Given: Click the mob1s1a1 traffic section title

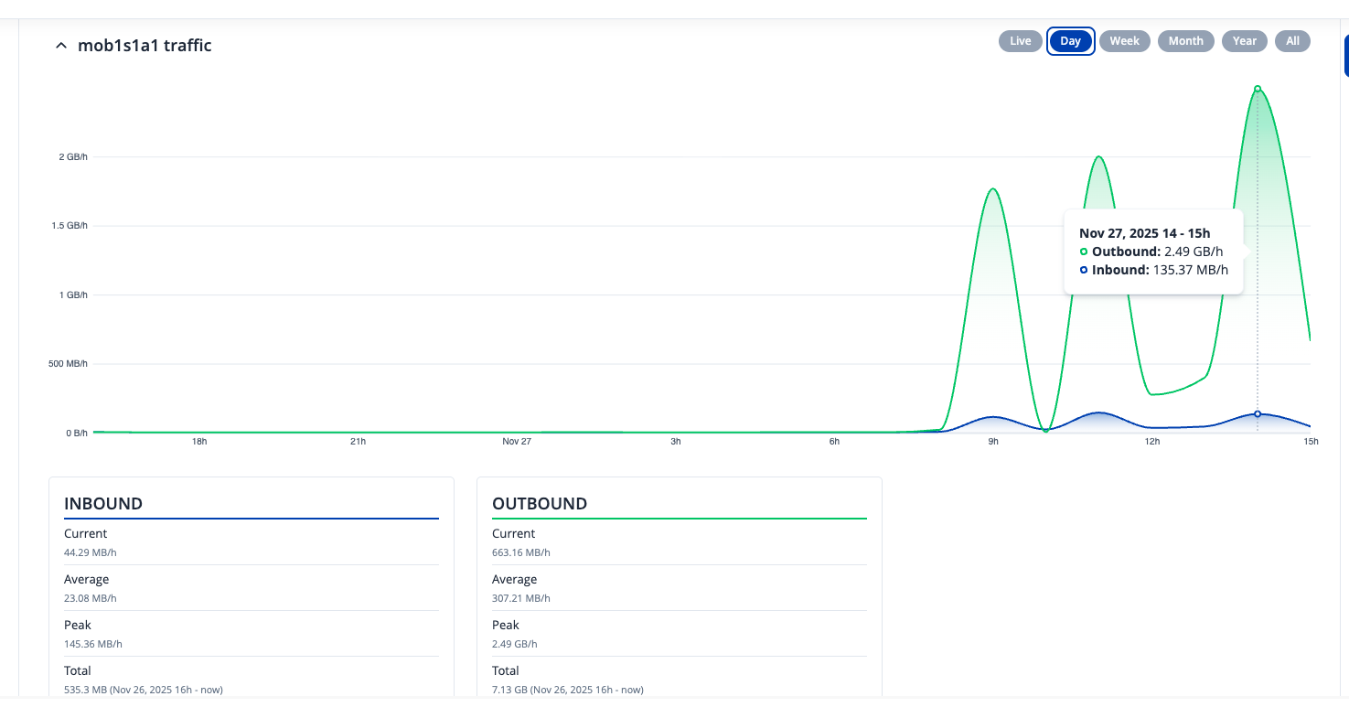Looking at the screenshot, I should click(x=145, y=46).
